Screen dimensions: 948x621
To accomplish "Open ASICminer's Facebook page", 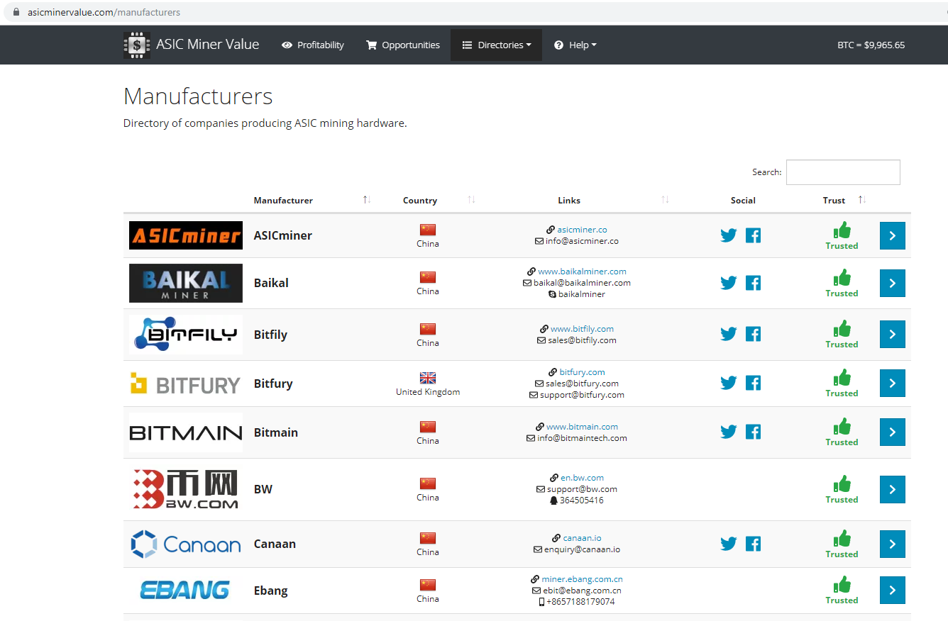I will pyautogui.click(x=754, y=235).
